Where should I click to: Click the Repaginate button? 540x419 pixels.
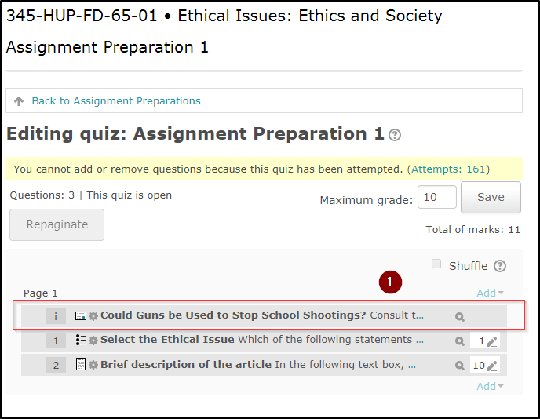point(57,224)
